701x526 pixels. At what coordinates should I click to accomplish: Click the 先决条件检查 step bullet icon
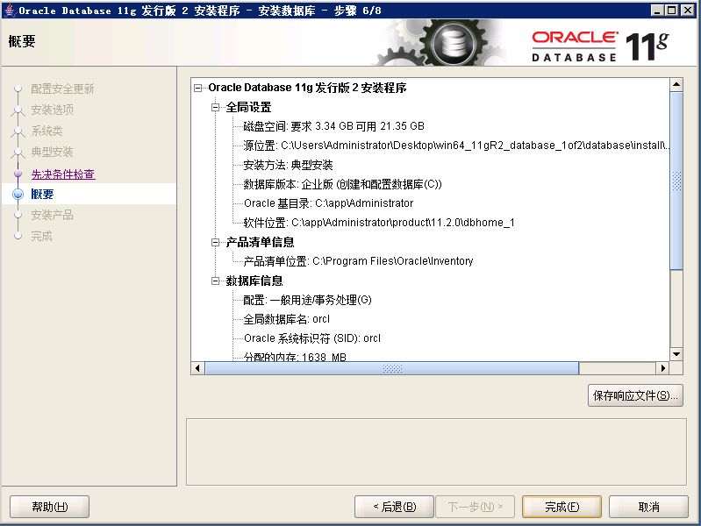click(18, 174)
